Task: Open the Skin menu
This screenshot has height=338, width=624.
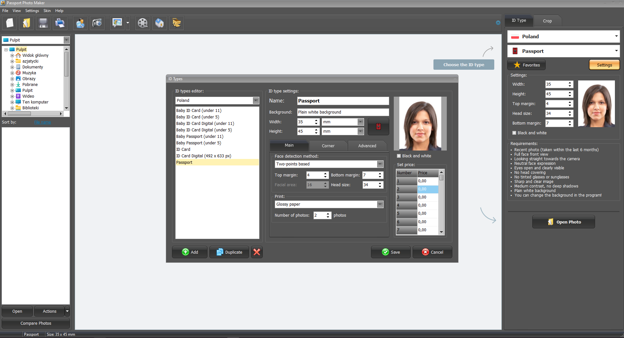Action: pos(47,11)
